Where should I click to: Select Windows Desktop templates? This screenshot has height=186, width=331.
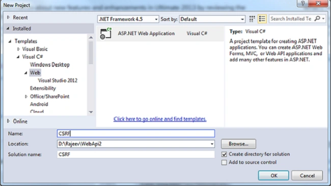[49, 65]
